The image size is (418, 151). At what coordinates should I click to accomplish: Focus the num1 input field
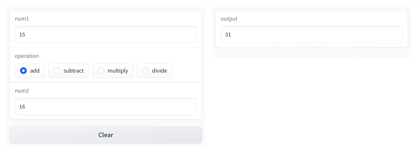(x=106, y=34)
